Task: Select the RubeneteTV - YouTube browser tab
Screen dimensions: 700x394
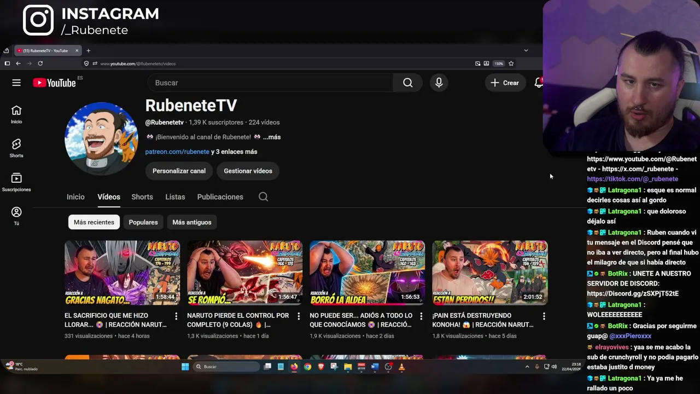Action: (x=47, y=50)
